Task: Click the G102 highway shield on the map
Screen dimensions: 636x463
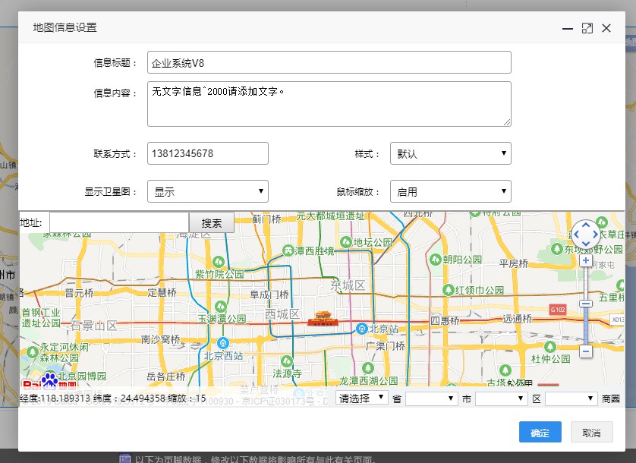Action: [558, 310]
